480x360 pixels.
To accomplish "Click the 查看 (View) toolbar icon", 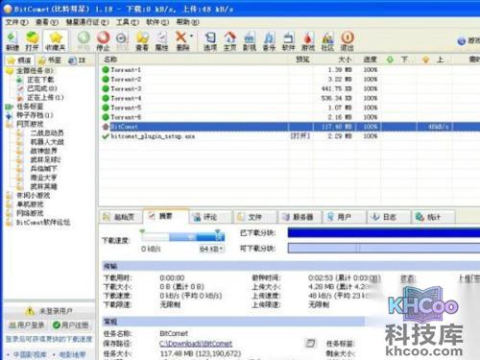I will (x=142, y=41).
